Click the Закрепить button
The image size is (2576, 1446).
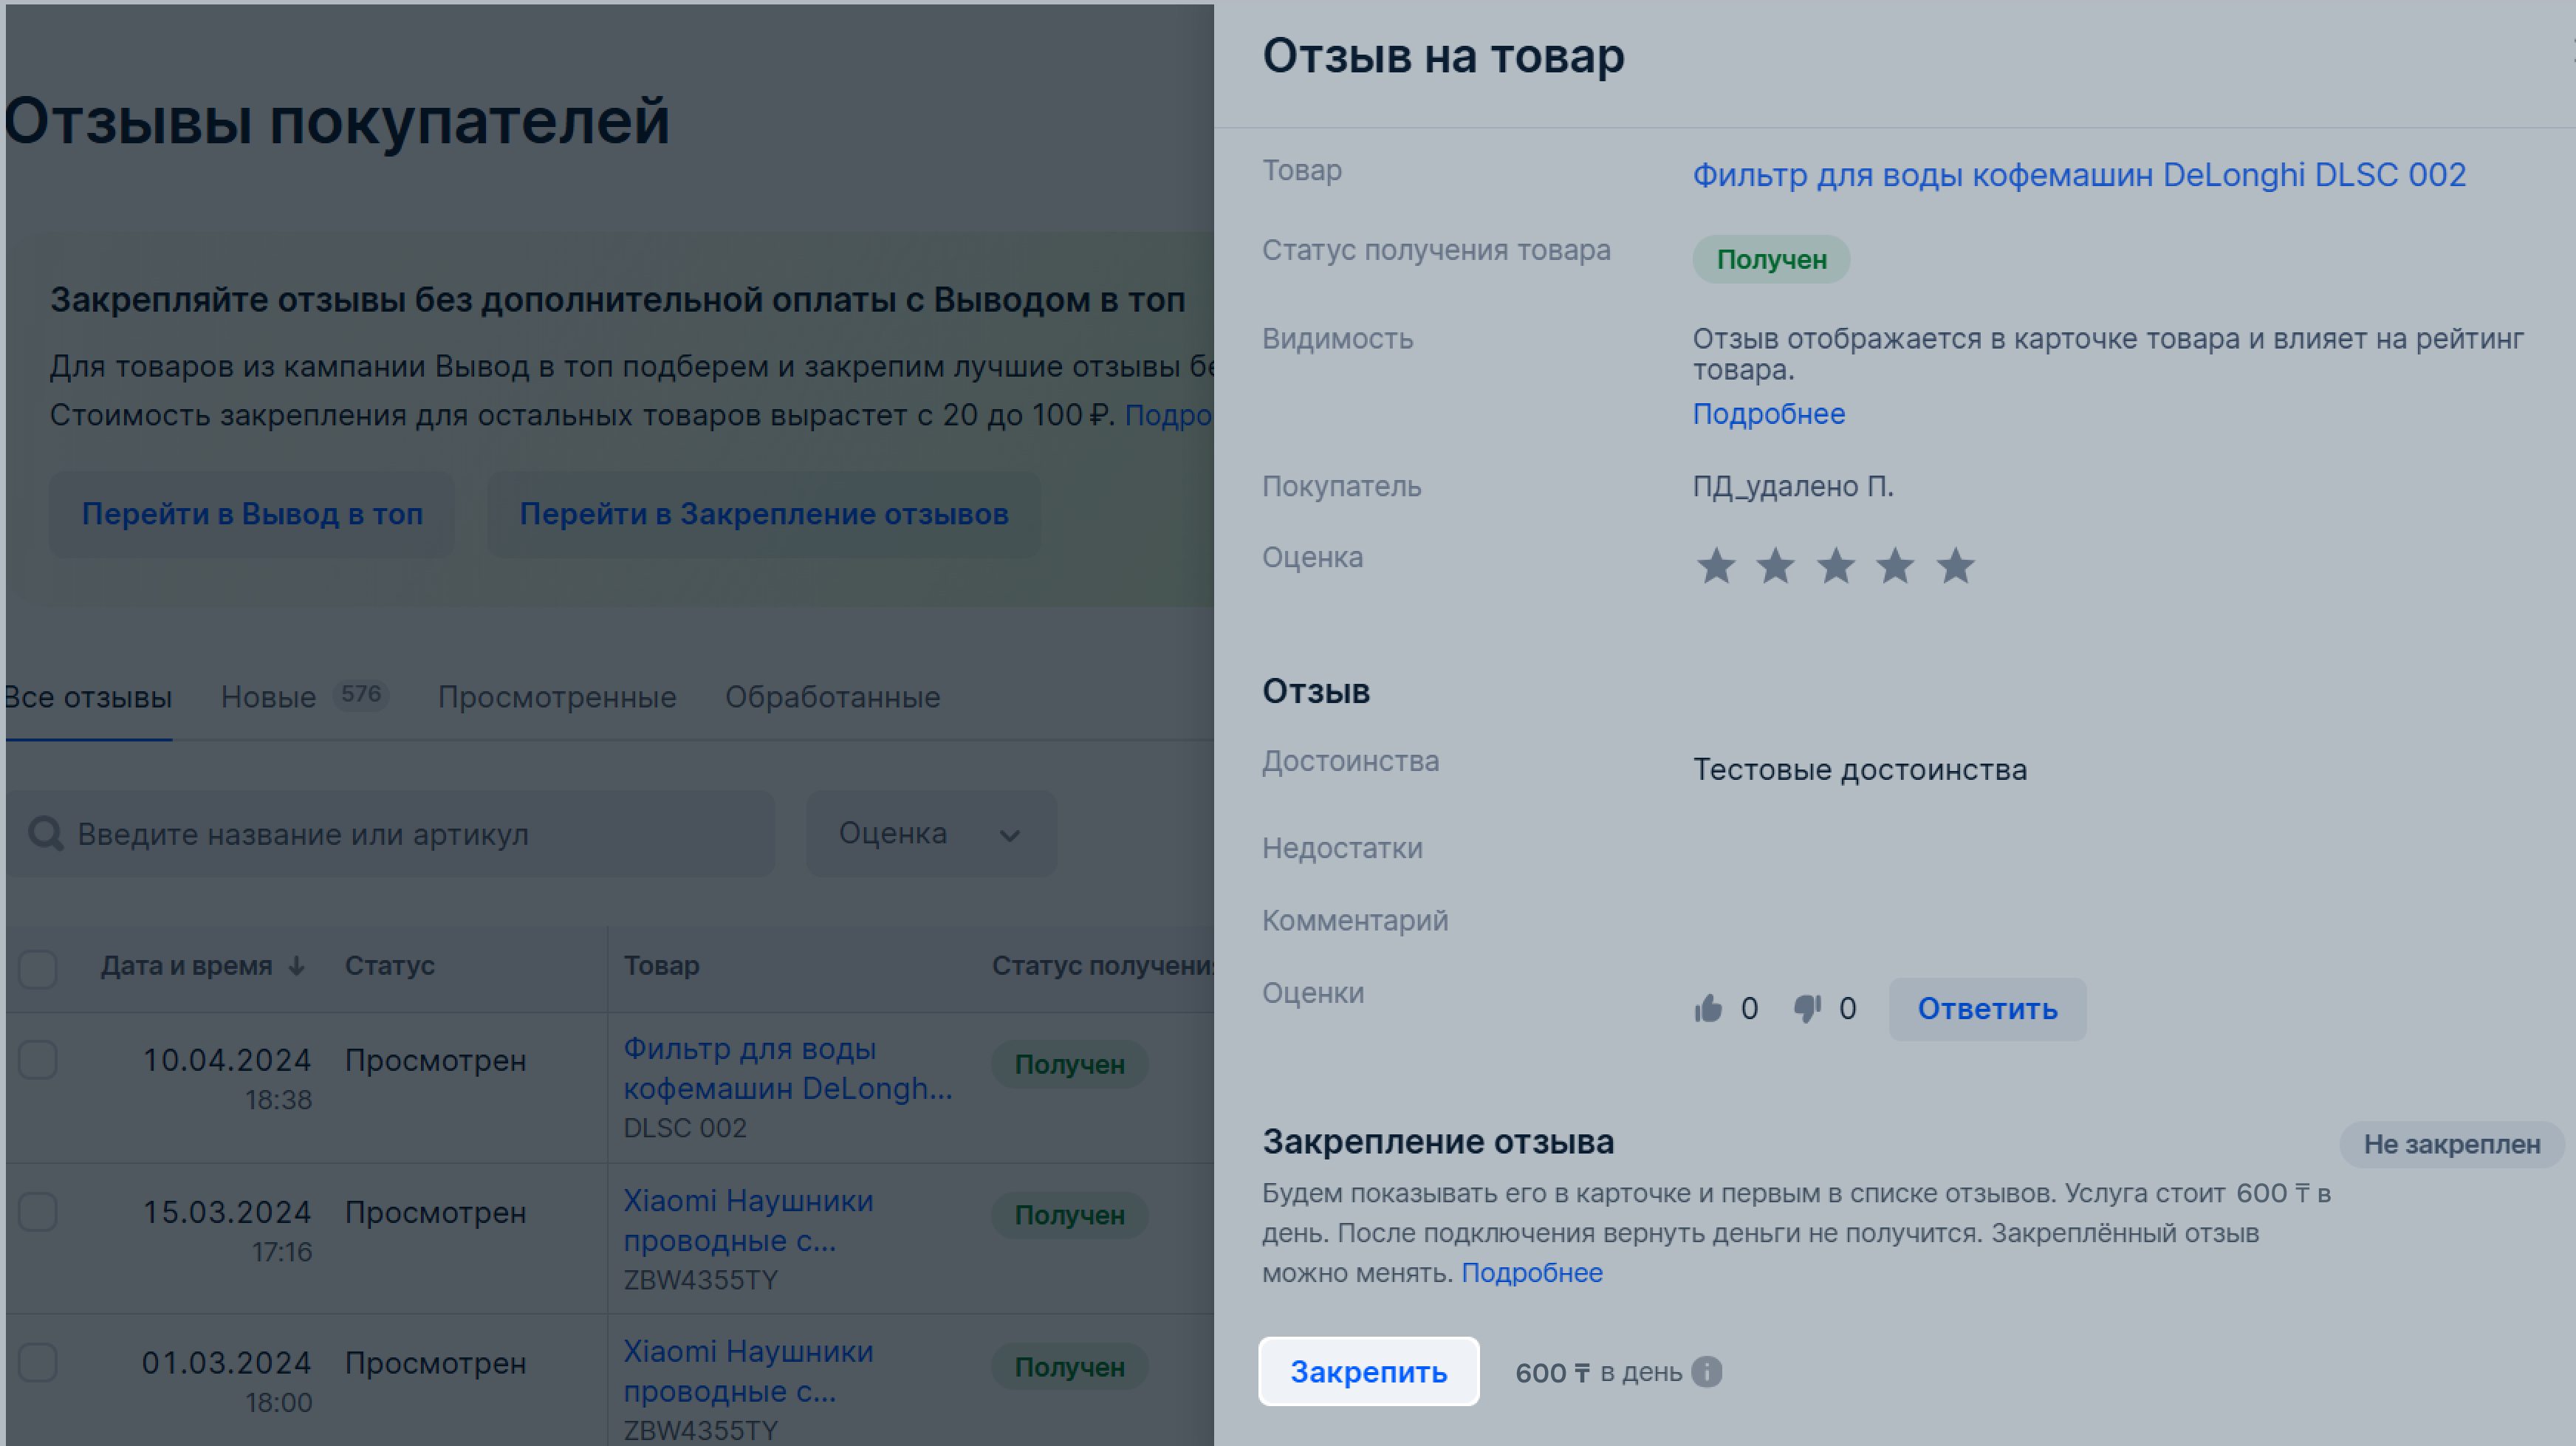coord(1368,1371)
